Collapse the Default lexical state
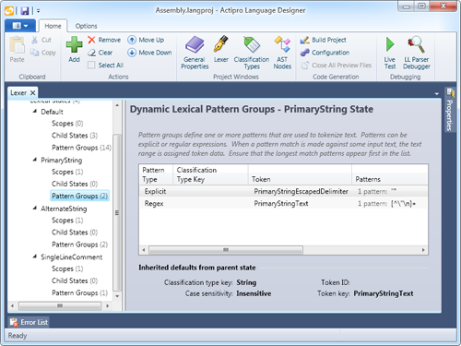The image size is (461, 346). point(35,112)
